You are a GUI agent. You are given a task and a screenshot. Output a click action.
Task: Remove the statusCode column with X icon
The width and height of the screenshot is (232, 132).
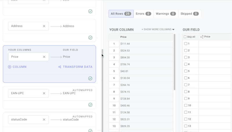pyautogui.click(x=44, y=119)
